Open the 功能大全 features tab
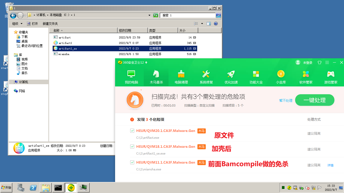The width and height of the screenshot is (344, 193). point(256,77)
